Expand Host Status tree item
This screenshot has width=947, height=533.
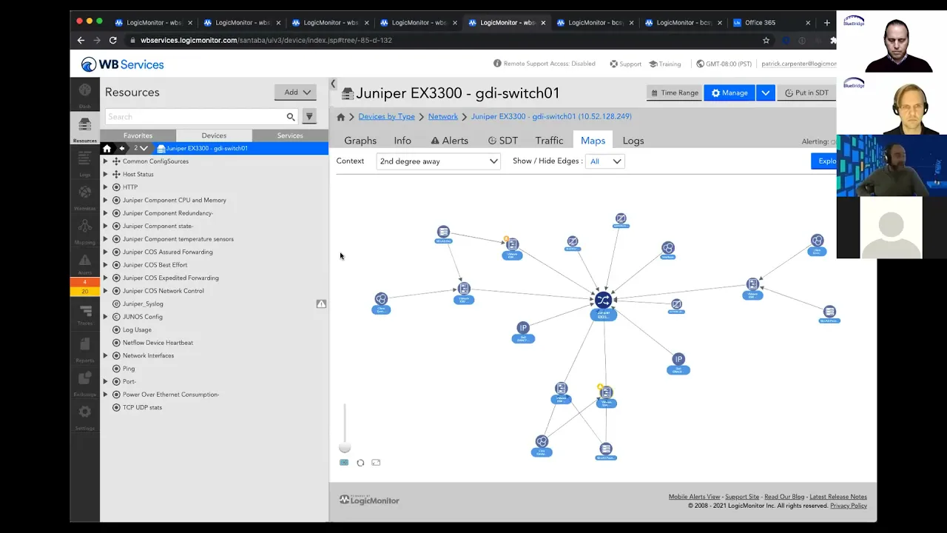105,174
